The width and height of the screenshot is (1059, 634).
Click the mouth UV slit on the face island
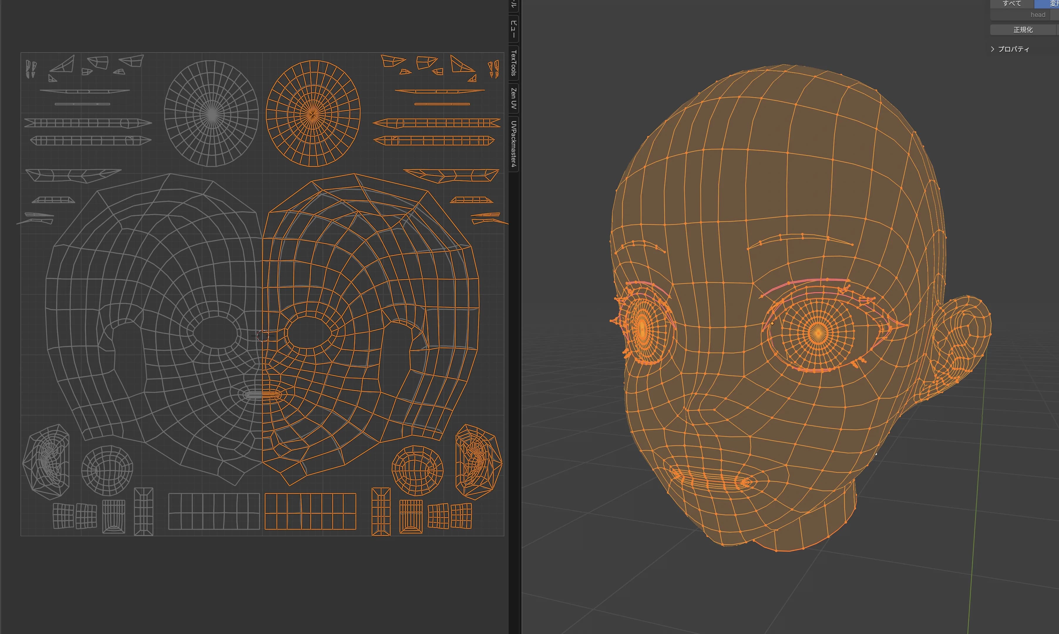click(x=263, y=395)
